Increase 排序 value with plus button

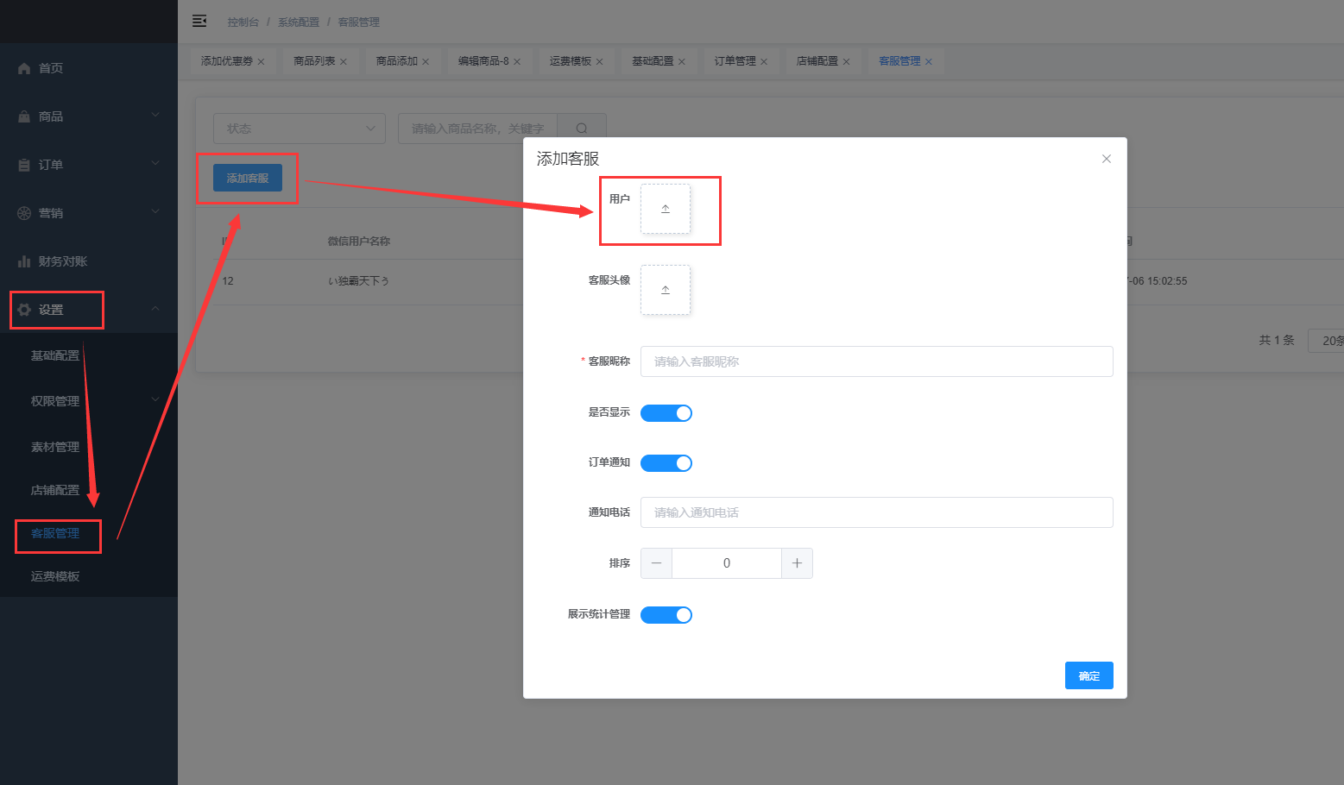797,563
